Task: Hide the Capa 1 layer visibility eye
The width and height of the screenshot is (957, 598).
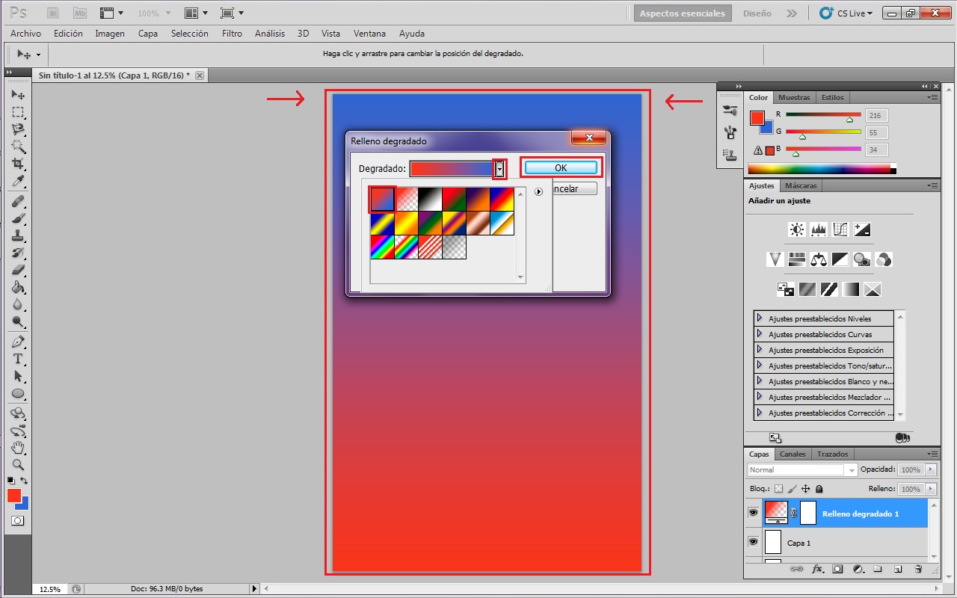Action: tap(753, 542)
